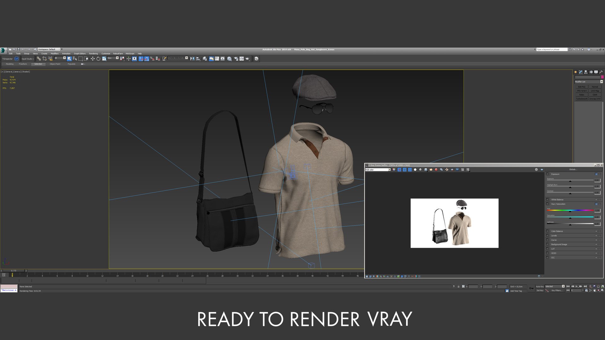The width and height of the screenshot is (605, 340).
Task: Expand the Levels rollout
Action: [596, 236]
